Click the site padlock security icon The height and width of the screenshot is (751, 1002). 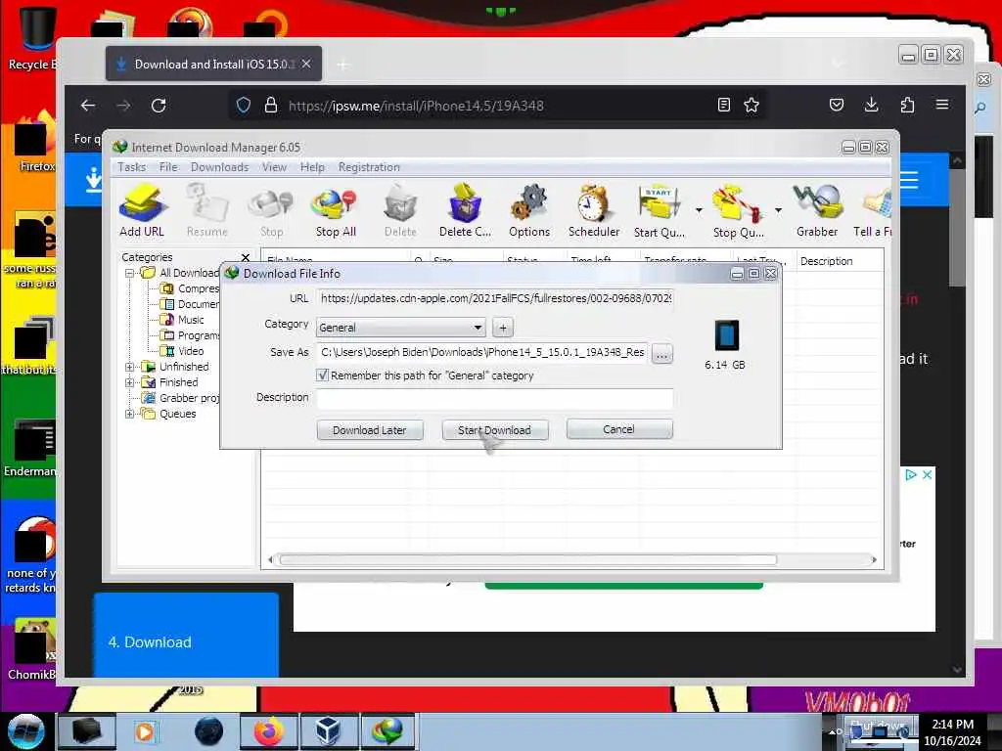pos(271,106)
